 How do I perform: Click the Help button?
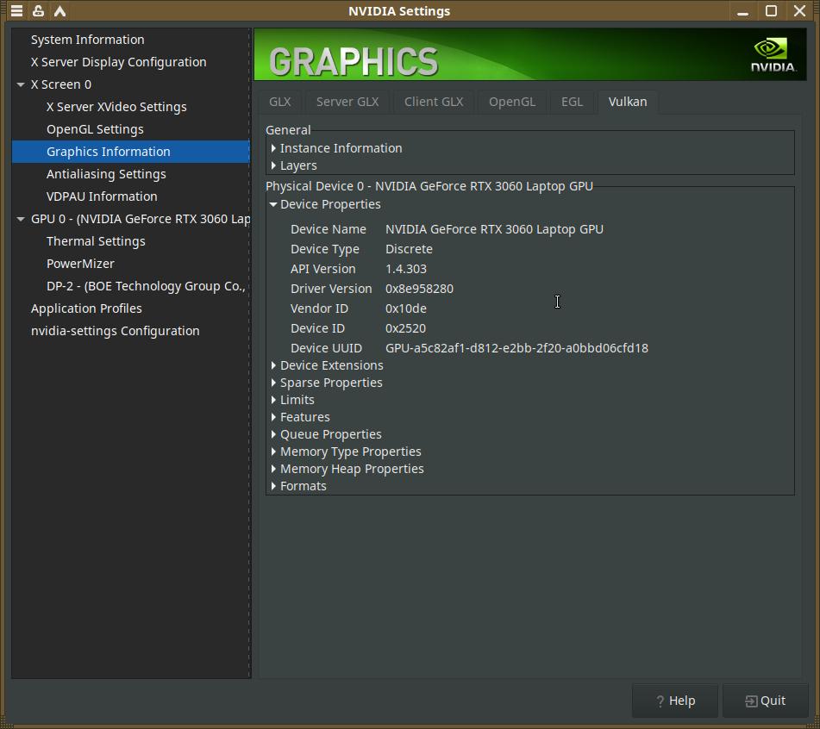675,701
